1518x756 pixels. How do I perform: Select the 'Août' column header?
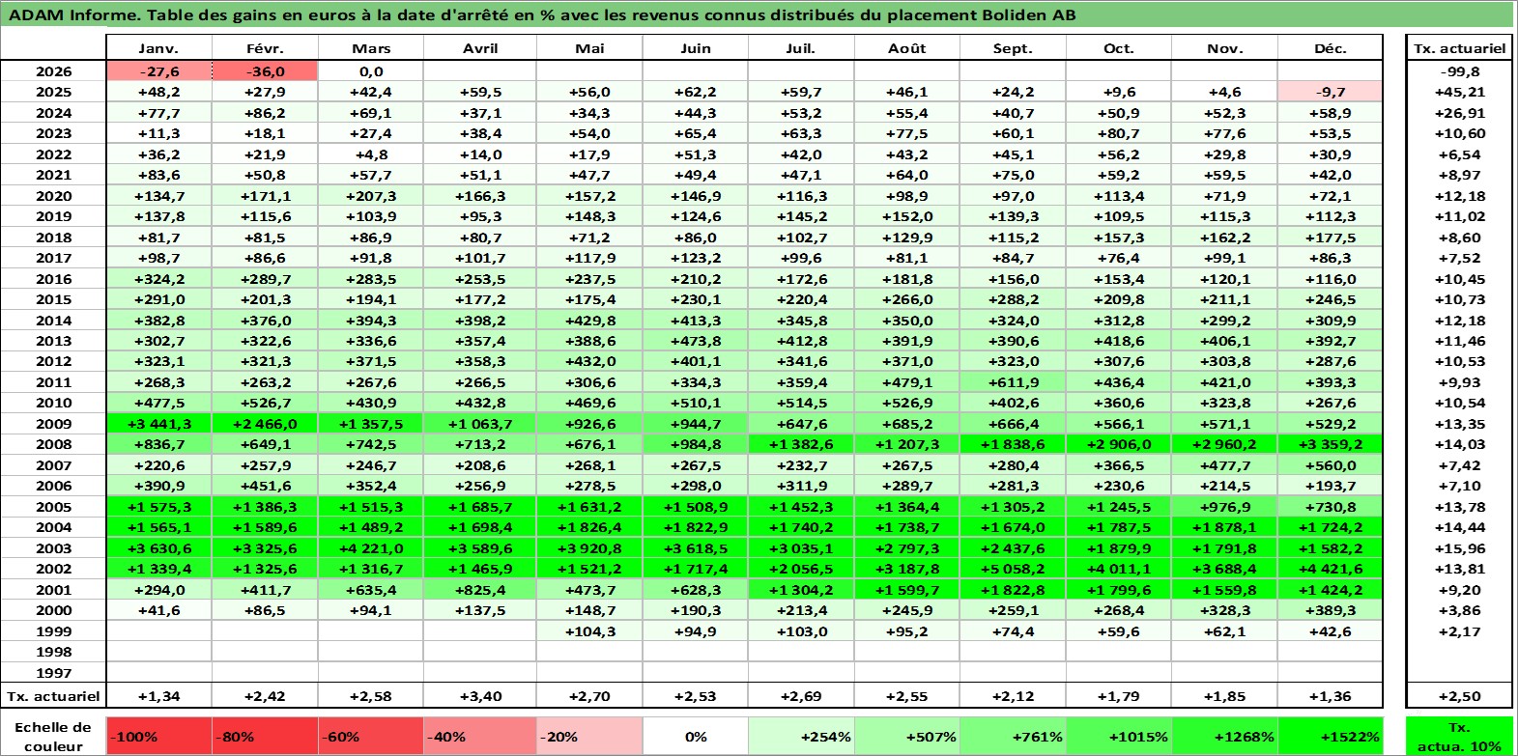coord(907,48)
